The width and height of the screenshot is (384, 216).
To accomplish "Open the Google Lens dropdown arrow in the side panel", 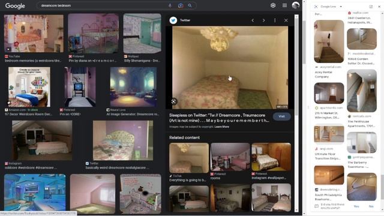I will [341, 7].
